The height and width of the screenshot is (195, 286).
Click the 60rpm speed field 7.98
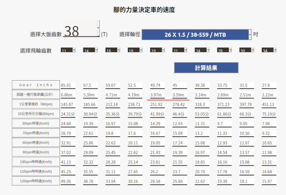(269, 124)
